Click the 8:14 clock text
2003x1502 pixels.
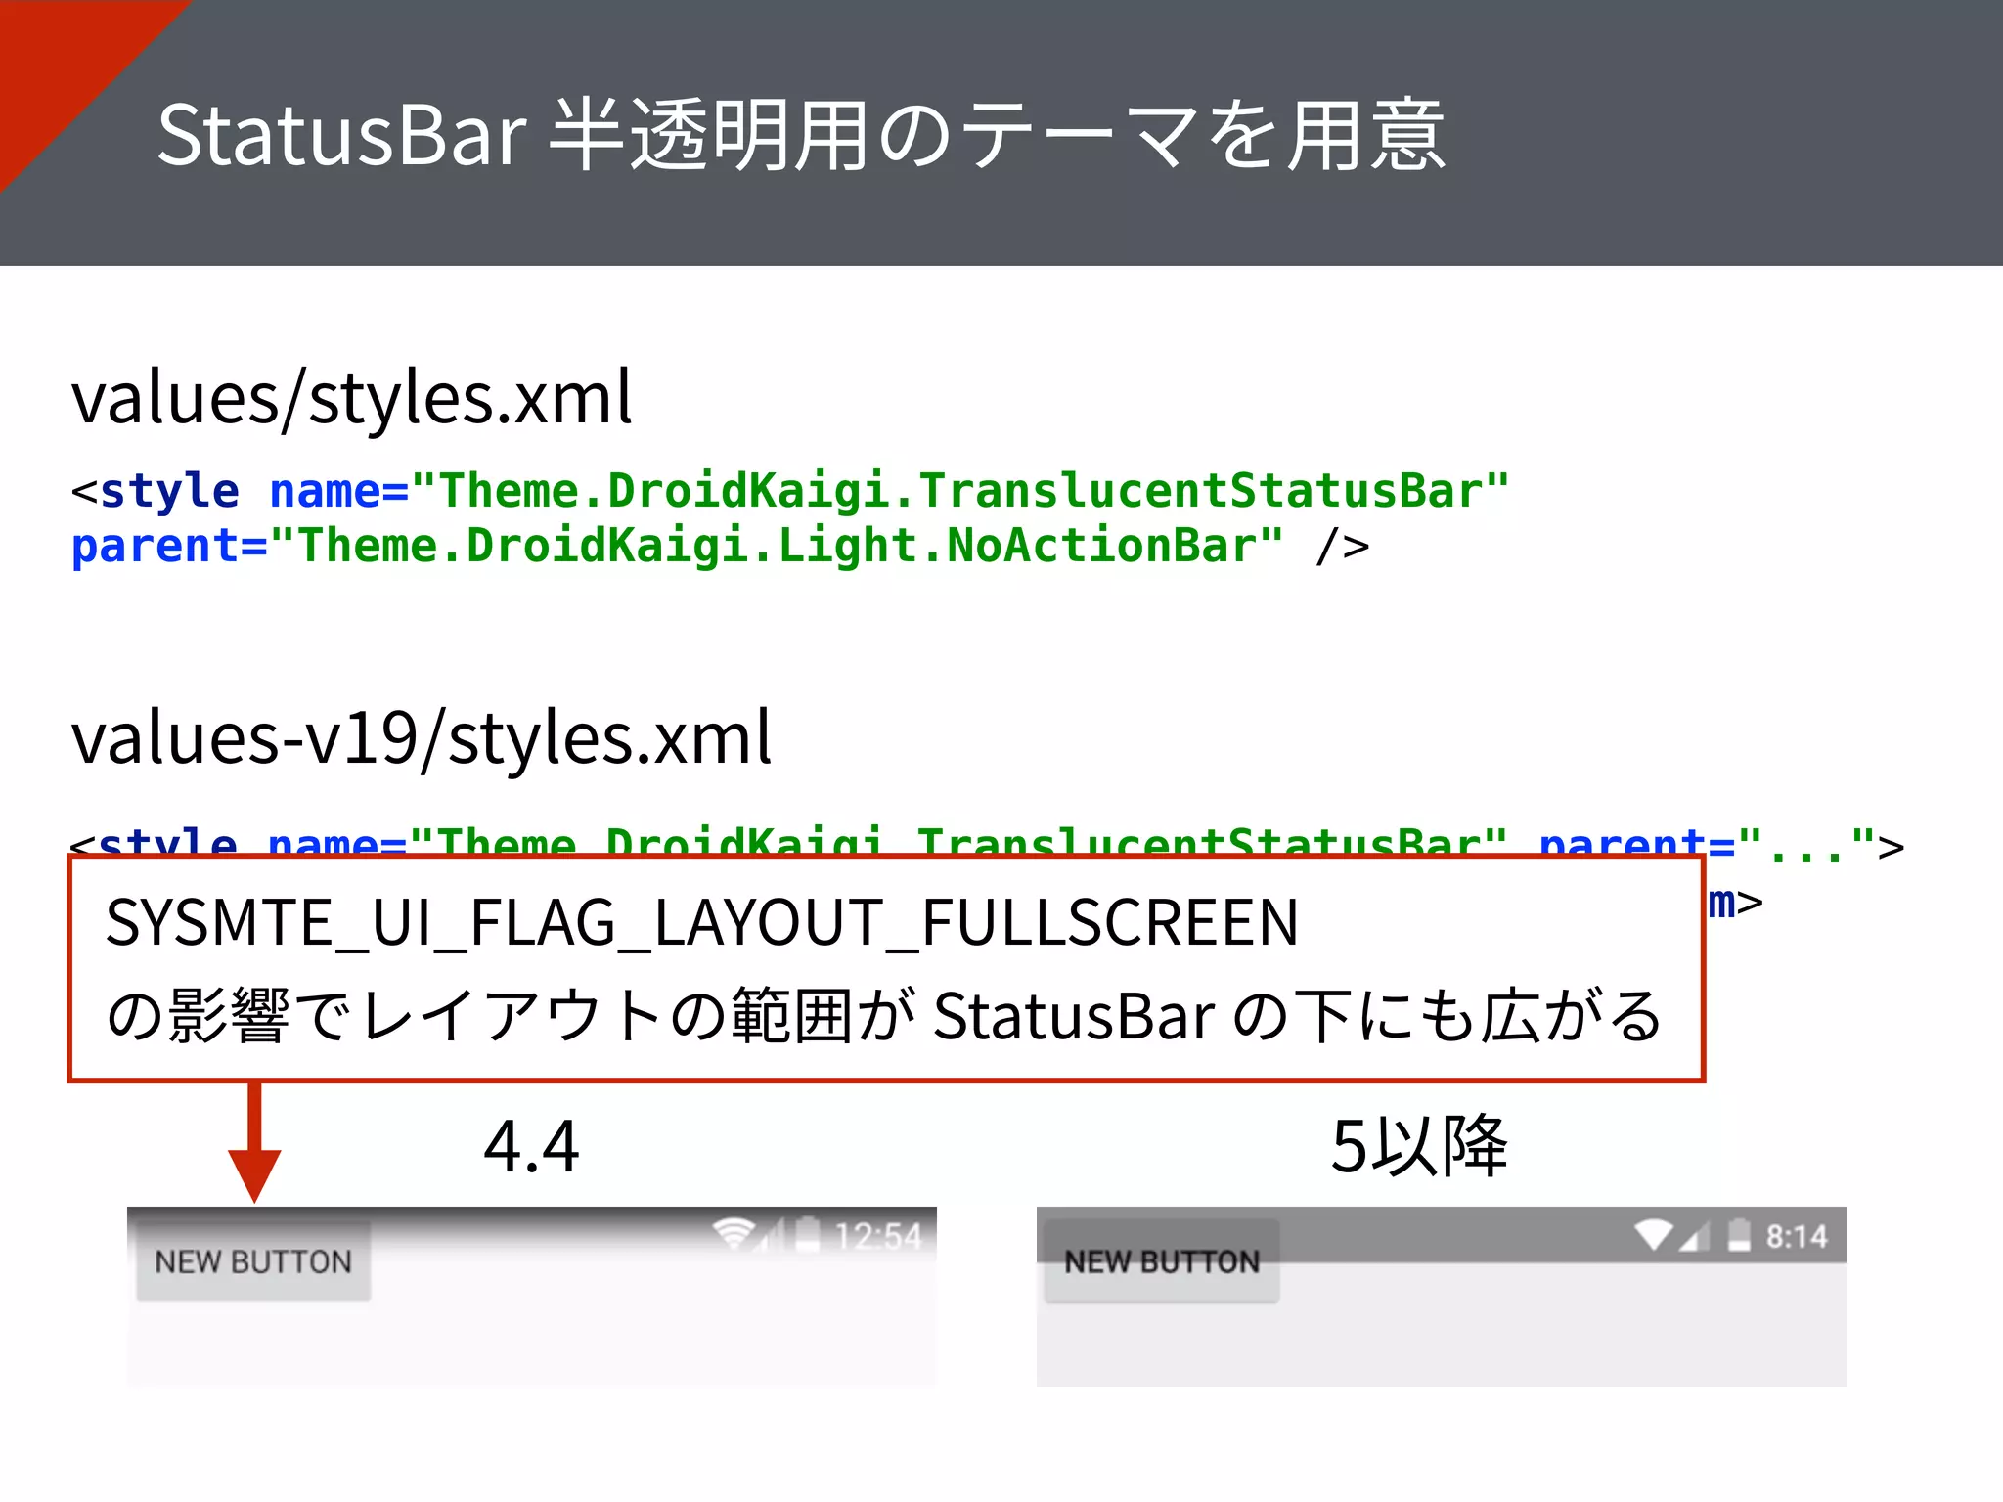pyautogui.click(x=1797, y=1237)
